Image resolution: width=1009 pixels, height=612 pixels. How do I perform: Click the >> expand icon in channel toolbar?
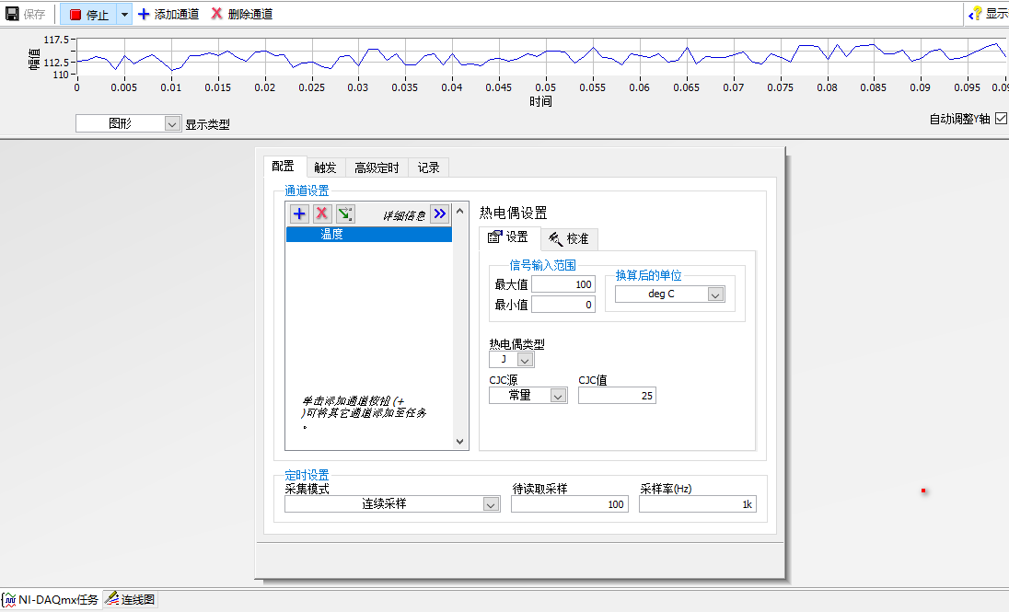click(x=439, y=214)
